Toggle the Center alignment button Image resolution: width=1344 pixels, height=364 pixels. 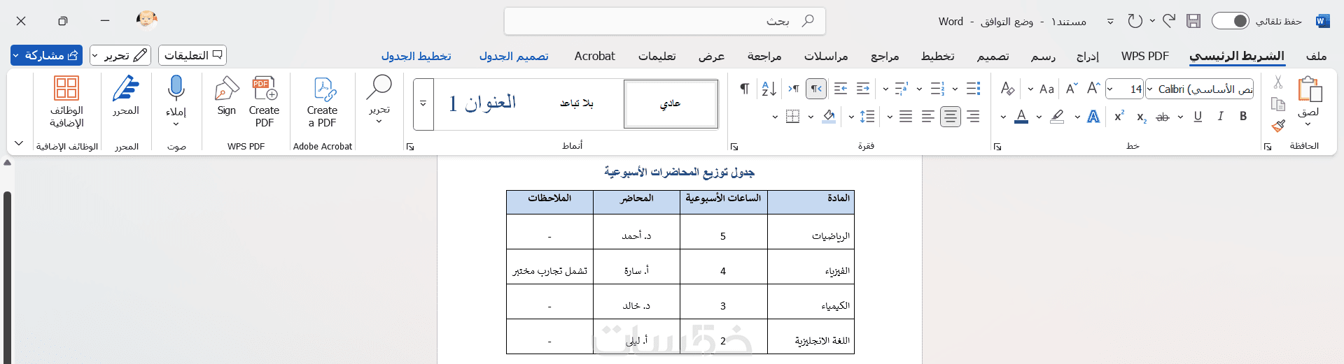pyautogui.click(x=951, y=117)
